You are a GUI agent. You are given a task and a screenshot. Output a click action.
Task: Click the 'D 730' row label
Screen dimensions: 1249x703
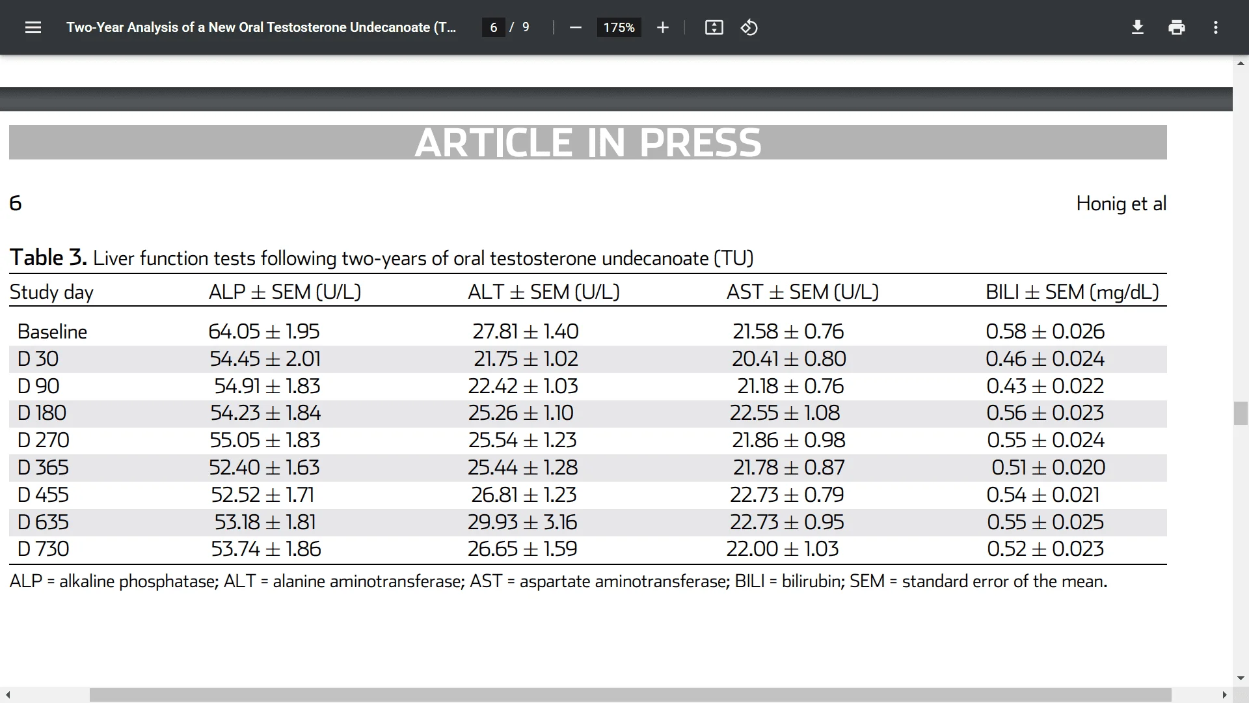tap(43, 549)
